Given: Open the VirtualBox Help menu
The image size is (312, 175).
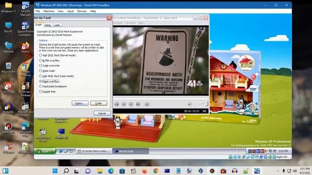Looking at the screenshot, I should pos(93,11).
